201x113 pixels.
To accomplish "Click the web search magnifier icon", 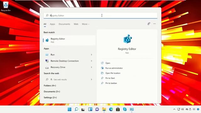I will click(x=47, y=79).
